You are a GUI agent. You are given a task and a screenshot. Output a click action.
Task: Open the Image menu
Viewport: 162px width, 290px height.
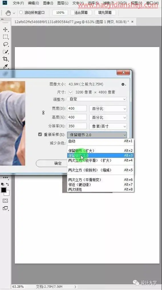click(48, 3)
